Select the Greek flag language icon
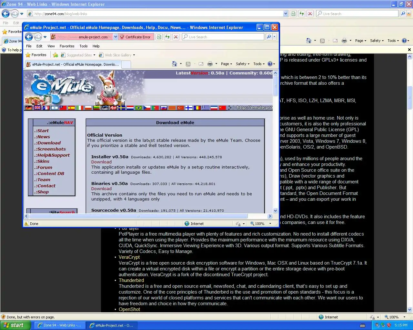This screenshot has width=413, height=330. 206,108
